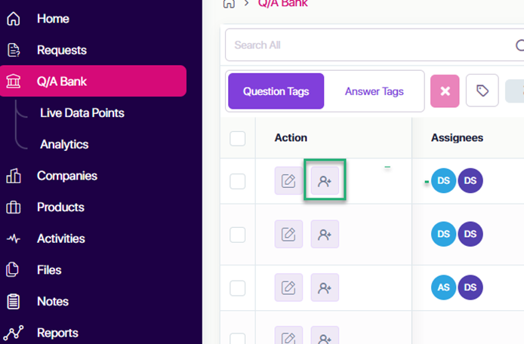Click the edit icon in the second row
The height and width of the screenshot is (344, 524).
[x=288, y=234]
